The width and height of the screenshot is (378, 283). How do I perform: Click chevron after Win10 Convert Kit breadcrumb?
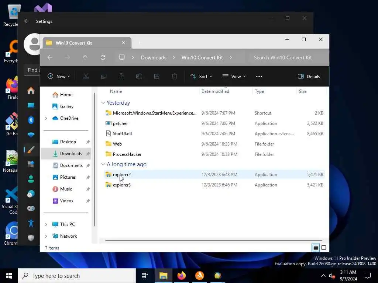pos(231,57)
